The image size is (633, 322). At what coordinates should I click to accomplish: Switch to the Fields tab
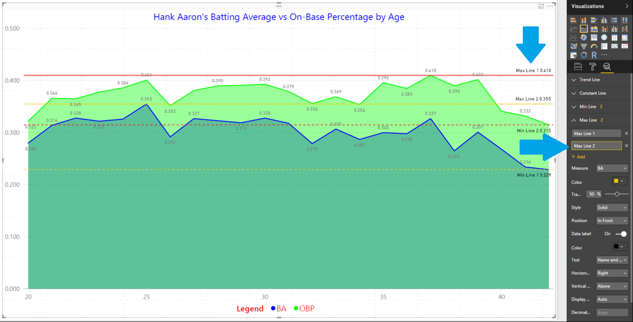(x=578, y=67)
